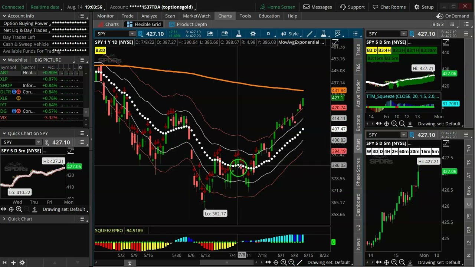475x267 pixels.
Task: Click the expand-arrows icon in main chart bottom bar
Action: 268,263
